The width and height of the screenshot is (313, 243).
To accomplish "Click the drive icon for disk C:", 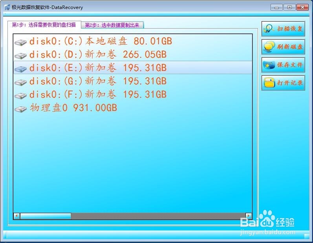I will click(x=20, y=42).
